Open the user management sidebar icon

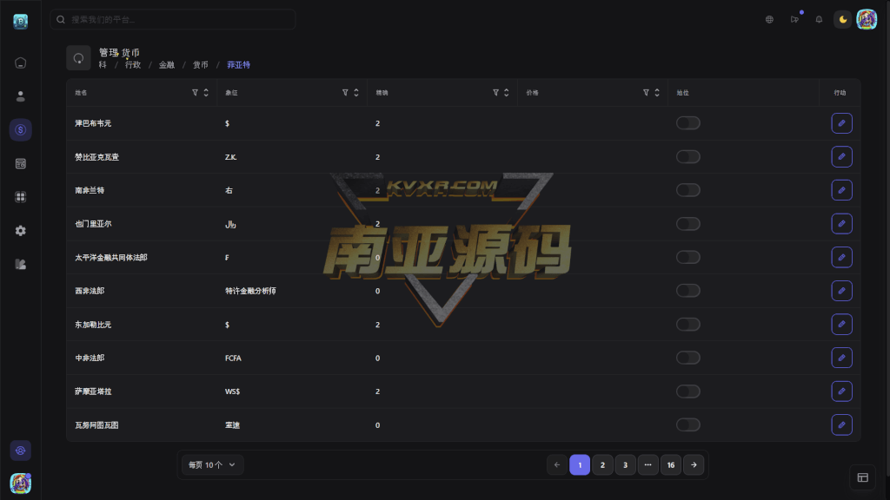21,96
